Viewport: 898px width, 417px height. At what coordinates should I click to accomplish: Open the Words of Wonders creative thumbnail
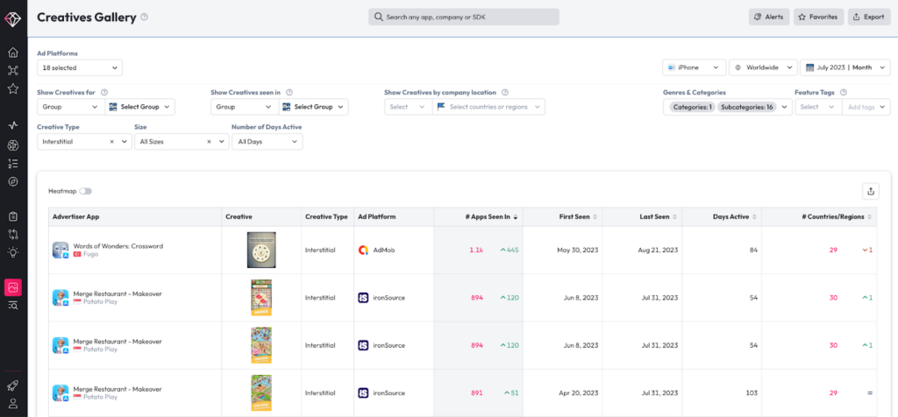coord(261,250)
